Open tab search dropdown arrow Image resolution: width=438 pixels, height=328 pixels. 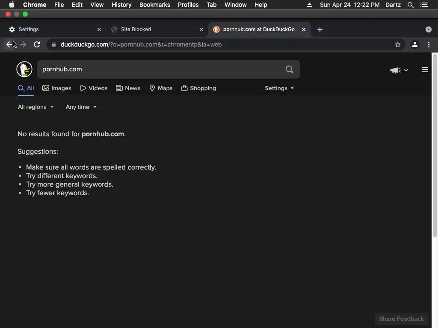[x=429, y=29]
